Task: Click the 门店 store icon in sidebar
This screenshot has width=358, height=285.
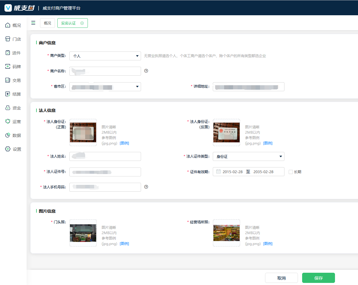Action: point(8,39)
